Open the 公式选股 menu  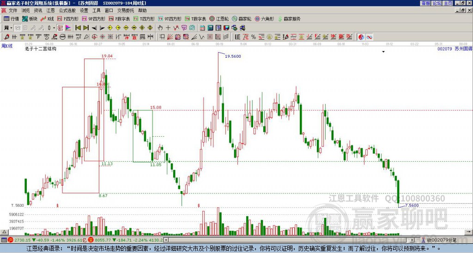(67, 11)
